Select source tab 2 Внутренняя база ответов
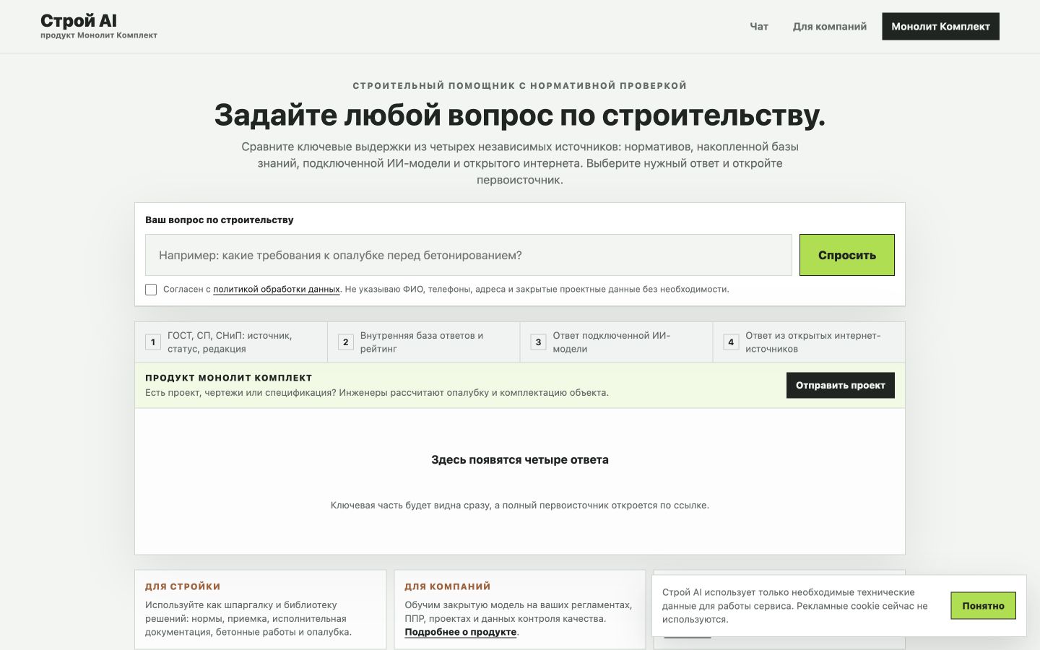The height and width of the screenshot is (650, 1040). pyautogui.click(x=424, y=342)
